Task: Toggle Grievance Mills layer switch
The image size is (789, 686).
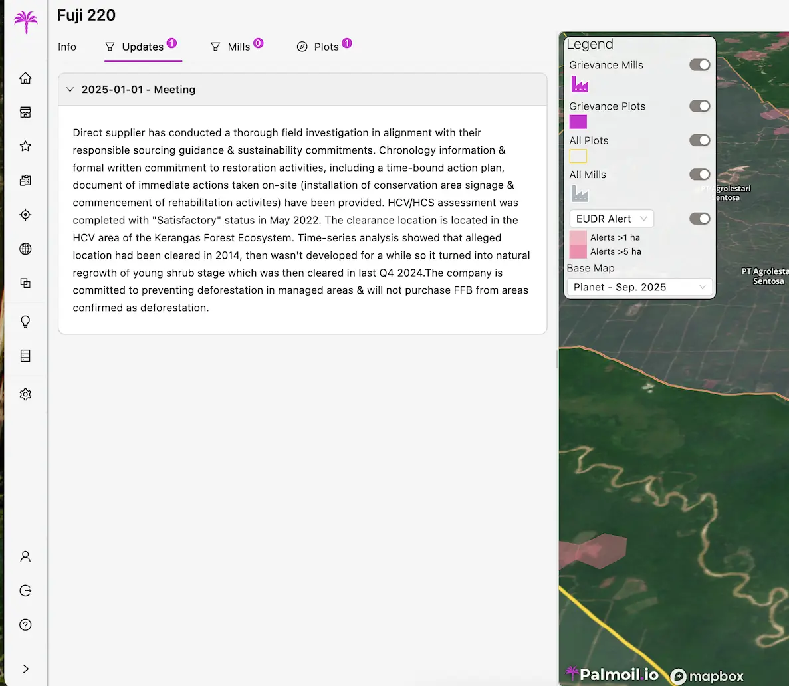Action: click(x=699, y=65)
